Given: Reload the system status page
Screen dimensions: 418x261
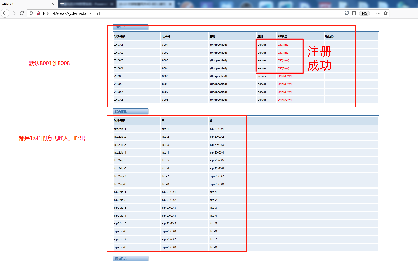Looking at the screenshot, I should click(x=22, y=13).
